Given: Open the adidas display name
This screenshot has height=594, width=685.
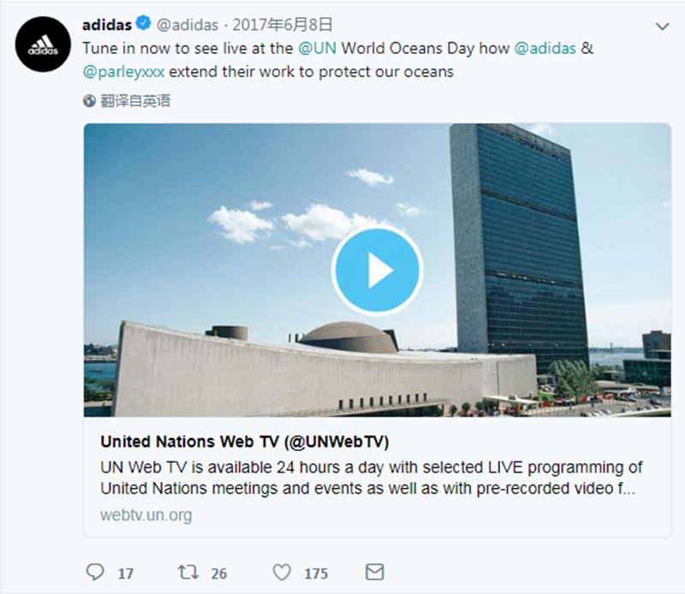Looking at the screenshot, I should 107,25.
